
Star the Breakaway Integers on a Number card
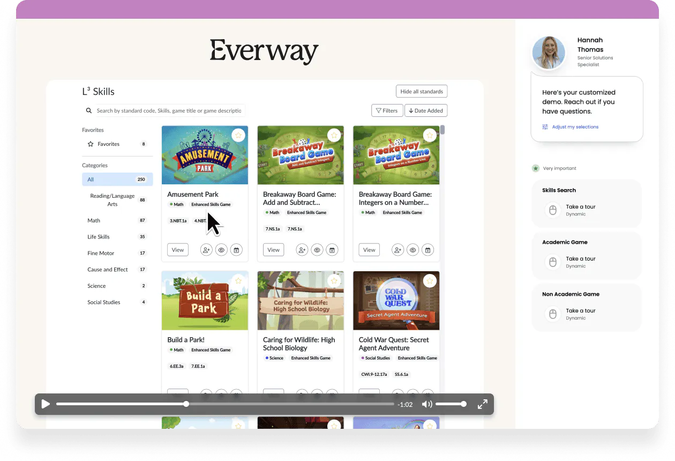point(430,135)
